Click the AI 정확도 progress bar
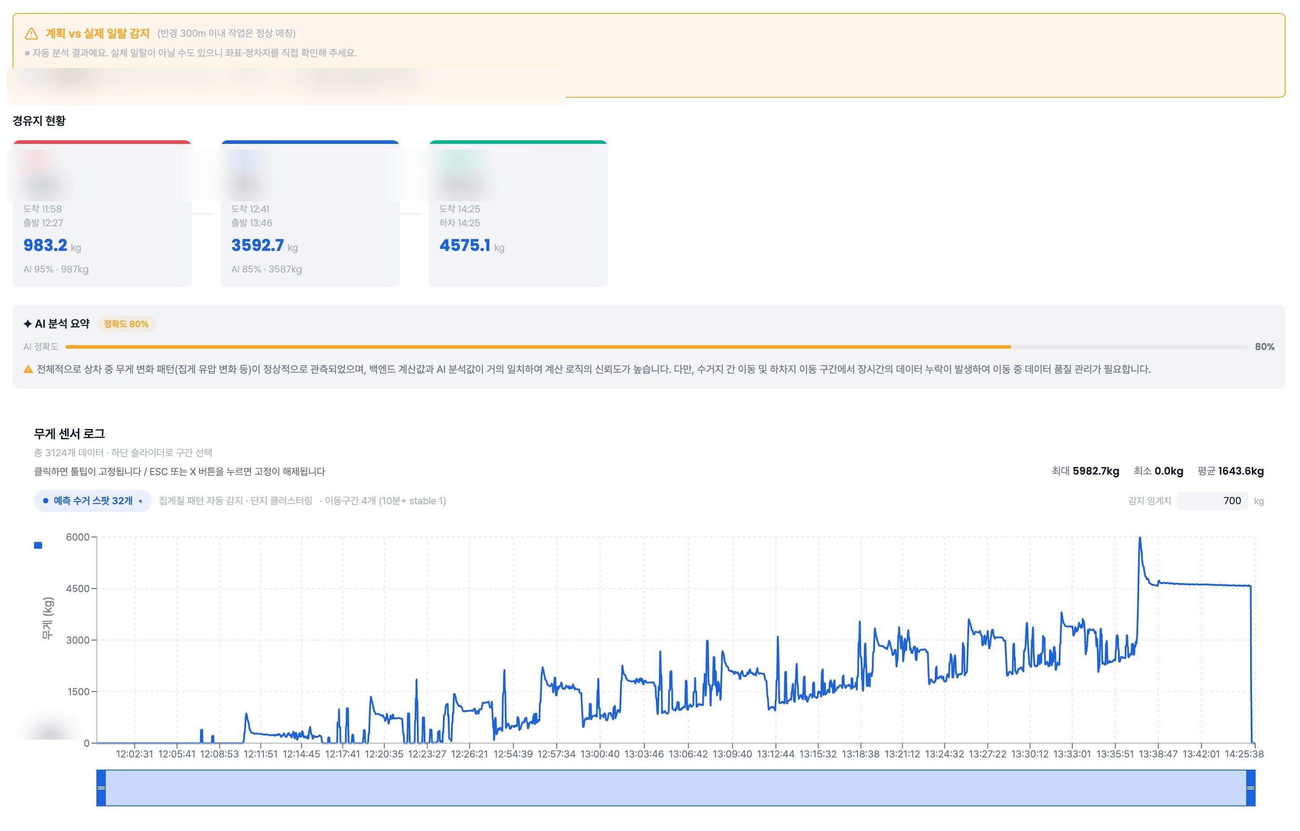The image size is (1300, 831). click(656, 346)
